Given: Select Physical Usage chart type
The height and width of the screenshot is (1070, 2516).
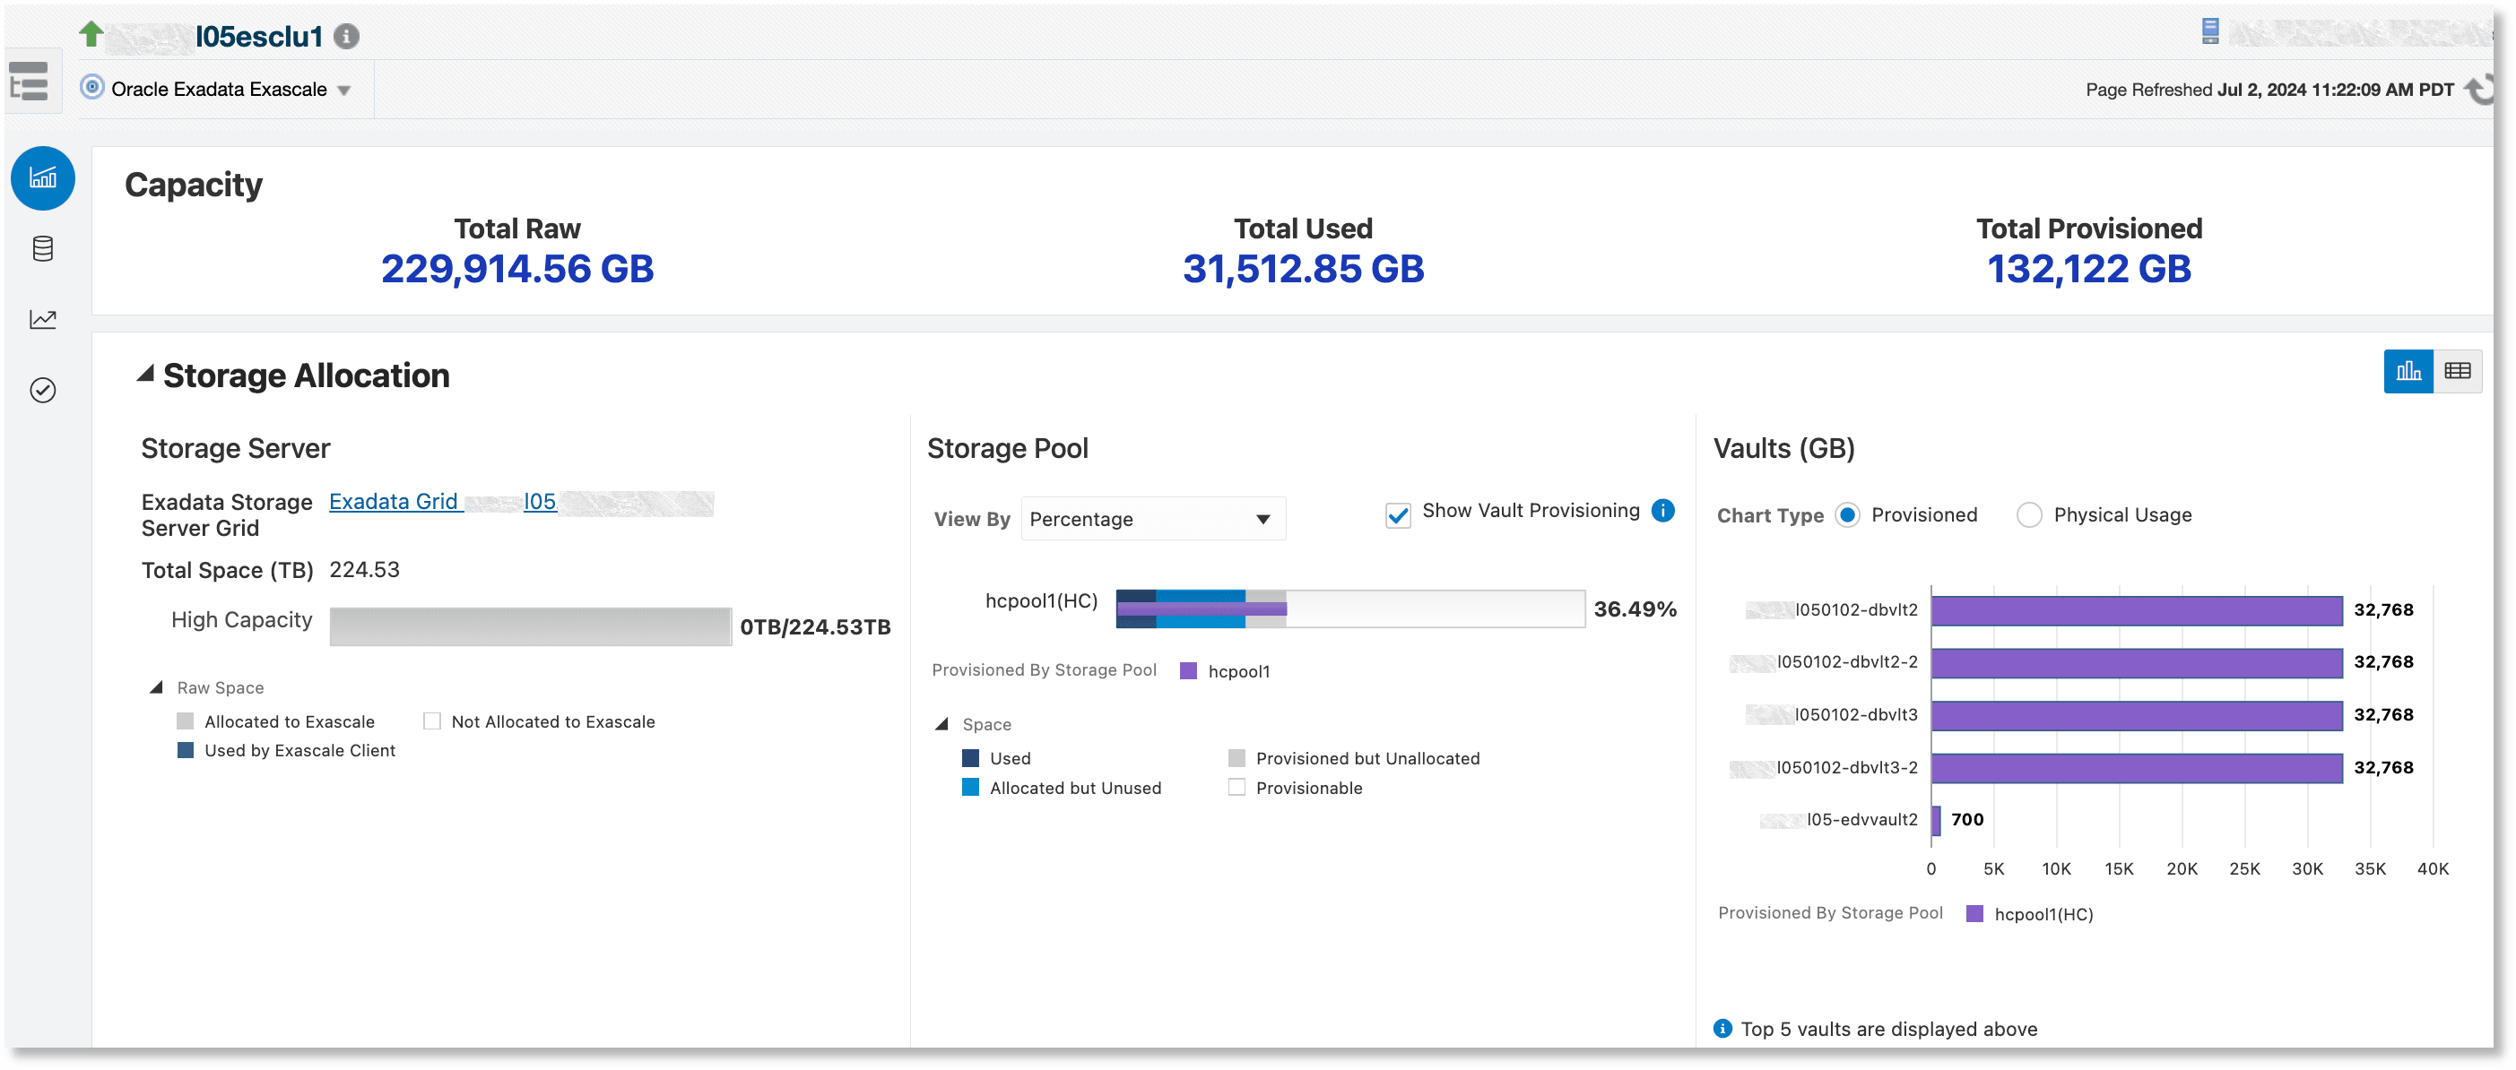Looking at the screenshot, I should click(x=2030, y=515).
